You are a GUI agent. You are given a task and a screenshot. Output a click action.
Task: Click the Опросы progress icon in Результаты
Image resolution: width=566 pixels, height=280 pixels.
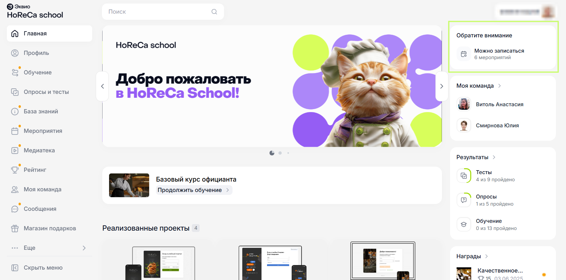point(464,200)
